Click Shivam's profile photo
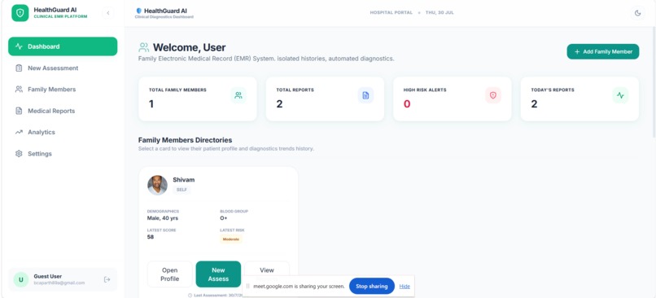Viewport: 656px width, 298px height. tap(157, 185)
